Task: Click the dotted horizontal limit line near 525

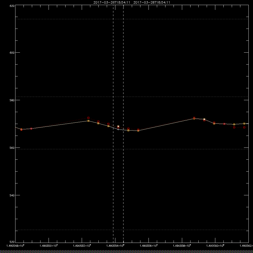Action: (132, 230)
